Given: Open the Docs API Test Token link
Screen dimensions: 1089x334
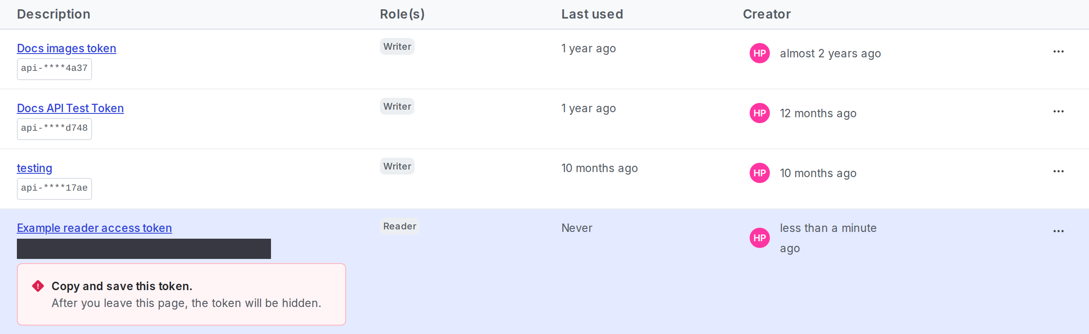Looking at the screenshot, I should coord(70,108).
